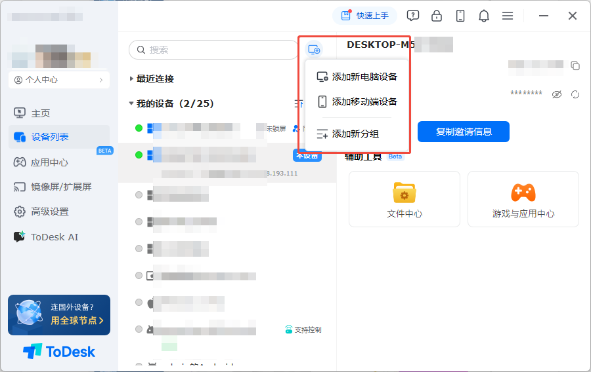Select 添加移动端设备 menu entry
Screen dimensions: 591x372
[357, 102]
